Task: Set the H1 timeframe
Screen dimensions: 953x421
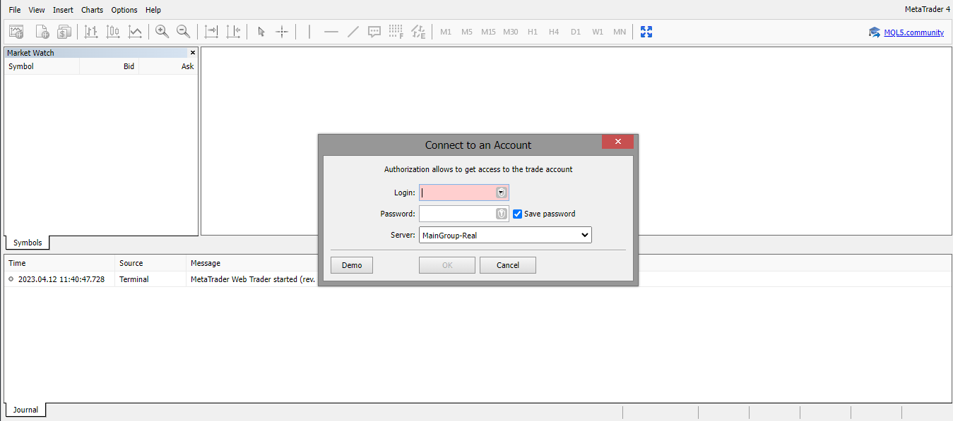Action: pos(533,32)
